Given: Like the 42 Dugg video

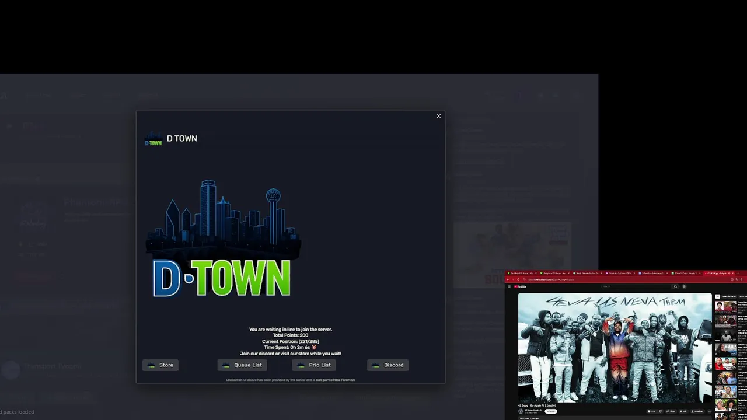Looking at the screenshot, I should pyautogui.click(x=651, y=411).
